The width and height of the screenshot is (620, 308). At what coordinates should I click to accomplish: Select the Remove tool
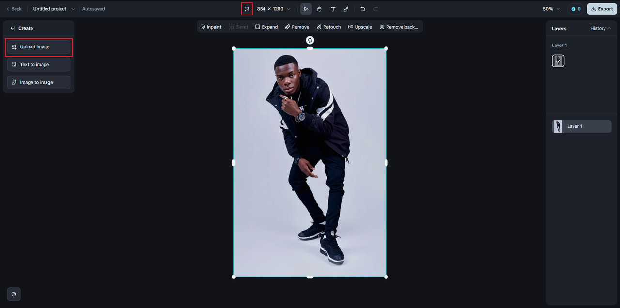click(297, 27)
